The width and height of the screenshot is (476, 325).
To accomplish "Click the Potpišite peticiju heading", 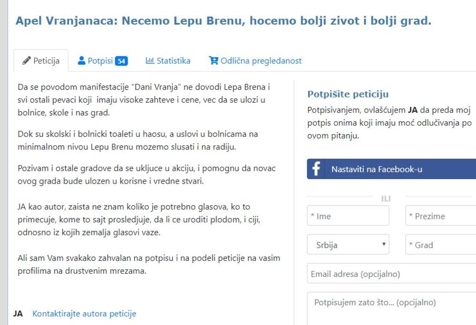I will coord(348,94).
